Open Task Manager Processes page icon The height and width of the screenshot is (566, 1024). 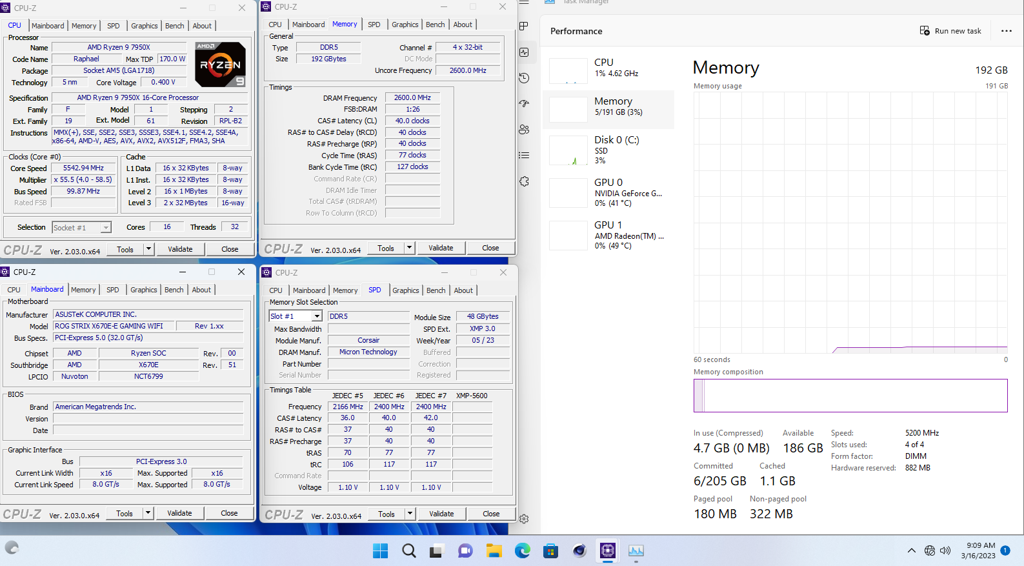pos(524,26)
